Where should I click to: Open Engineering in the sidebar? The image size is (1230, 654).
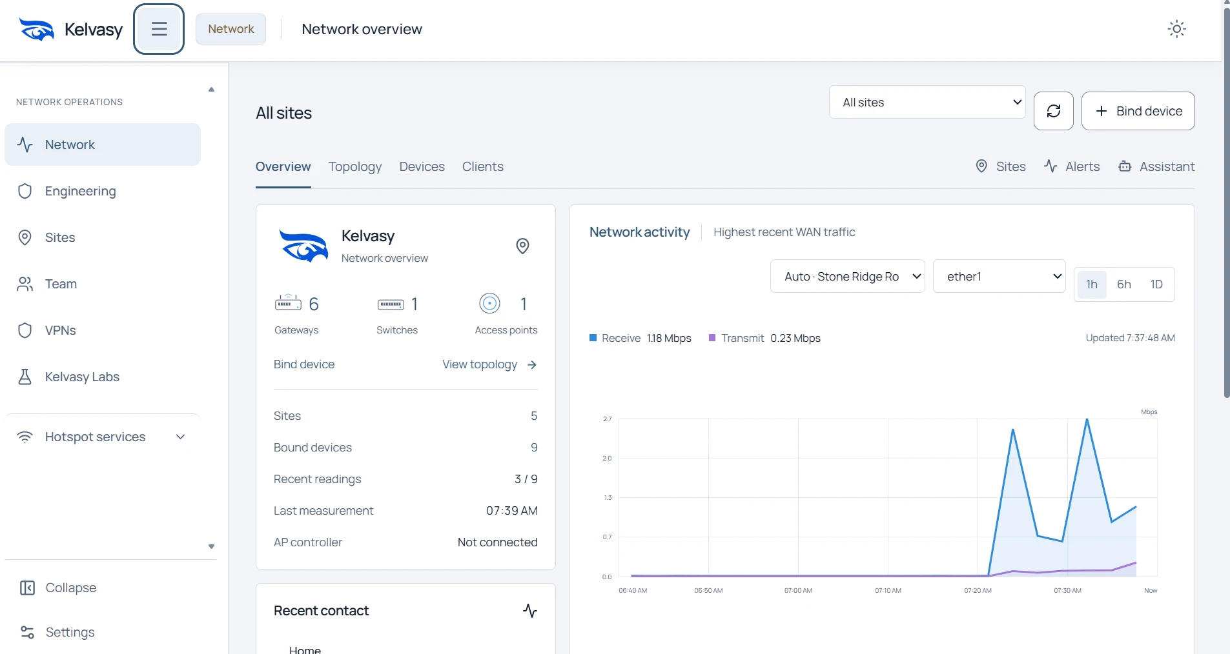tap(103, 191)
